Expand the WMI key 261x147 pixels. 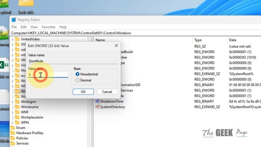pos(13,113)
